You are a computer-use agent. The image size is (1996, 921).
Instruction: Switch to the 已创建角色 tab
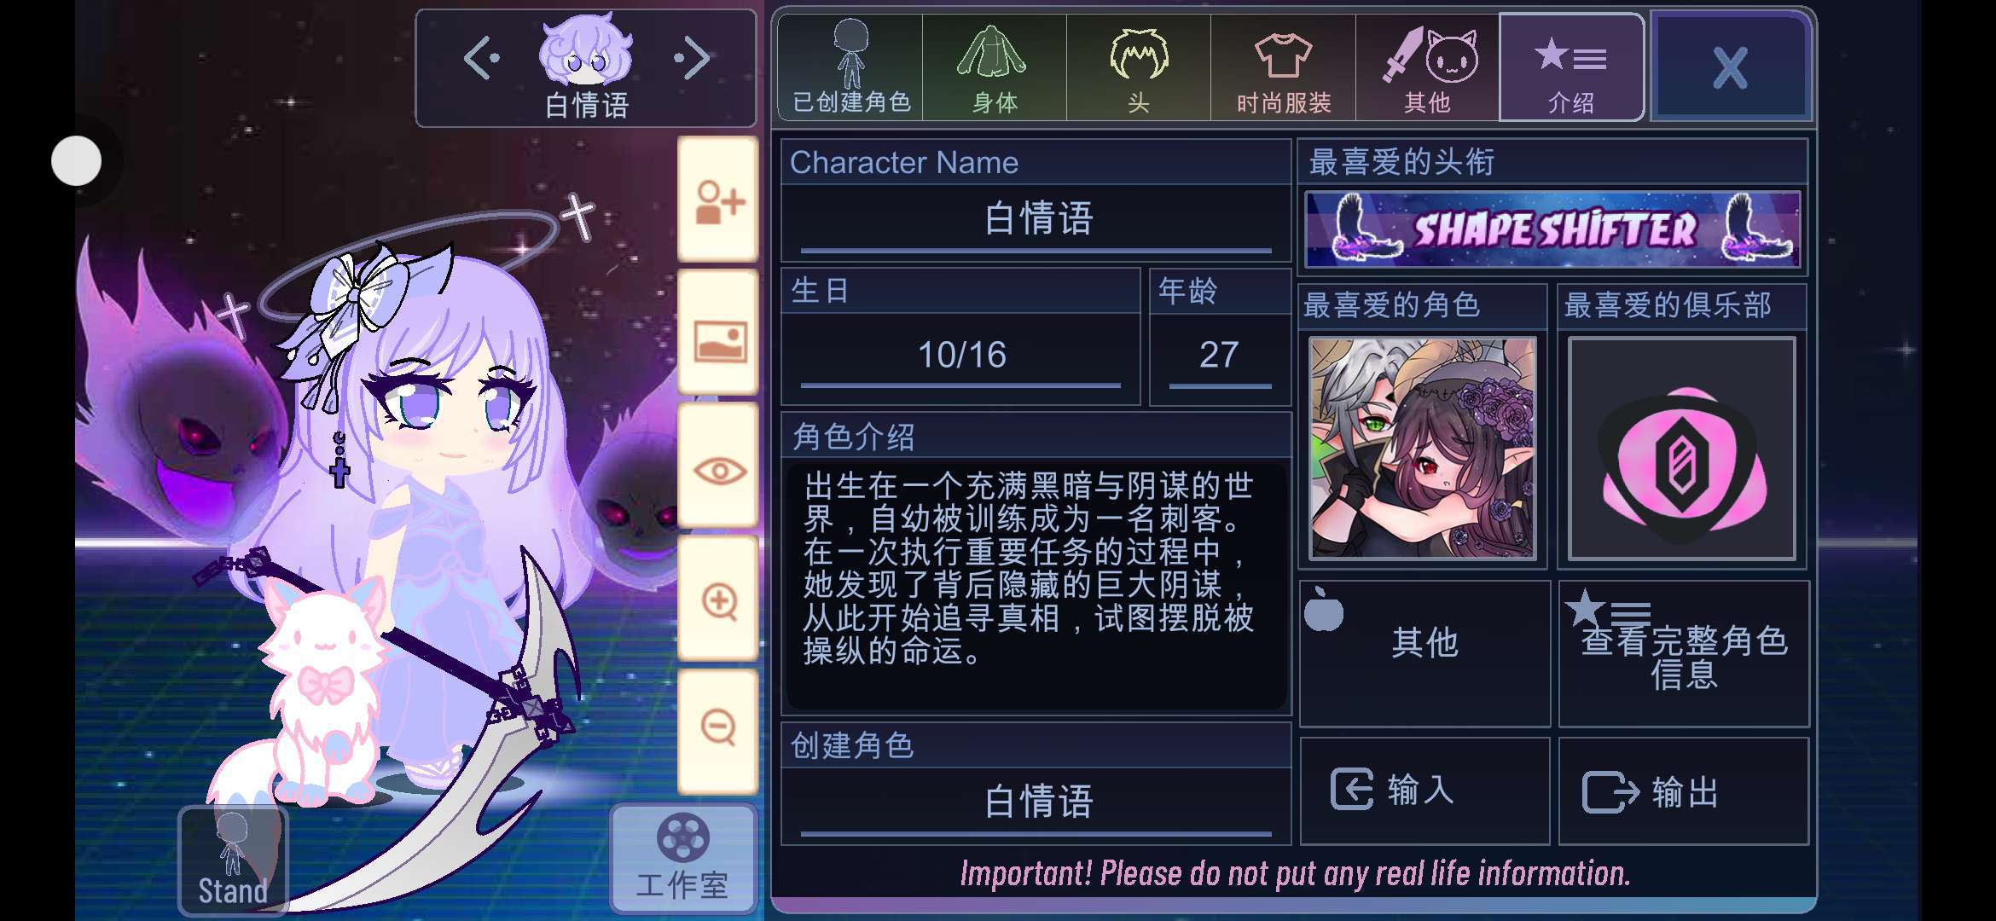850,67
